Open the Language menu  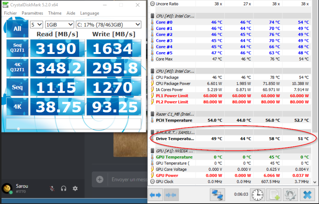tap(90, 13)
